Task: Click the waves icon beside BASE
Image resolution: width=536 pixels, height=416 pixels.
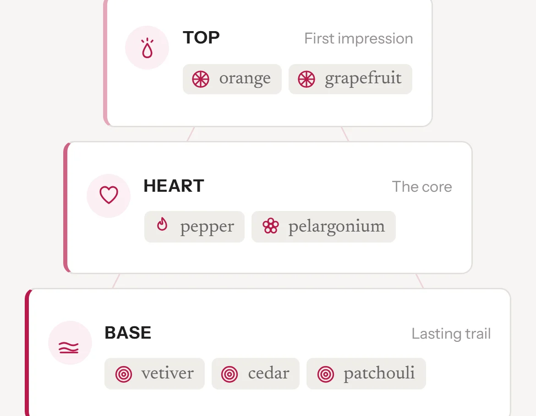Action: coord(69,347)
